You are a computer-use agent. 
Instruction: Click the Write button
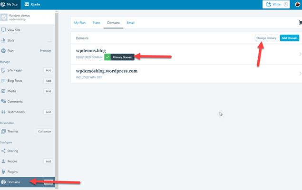[276, 4]
